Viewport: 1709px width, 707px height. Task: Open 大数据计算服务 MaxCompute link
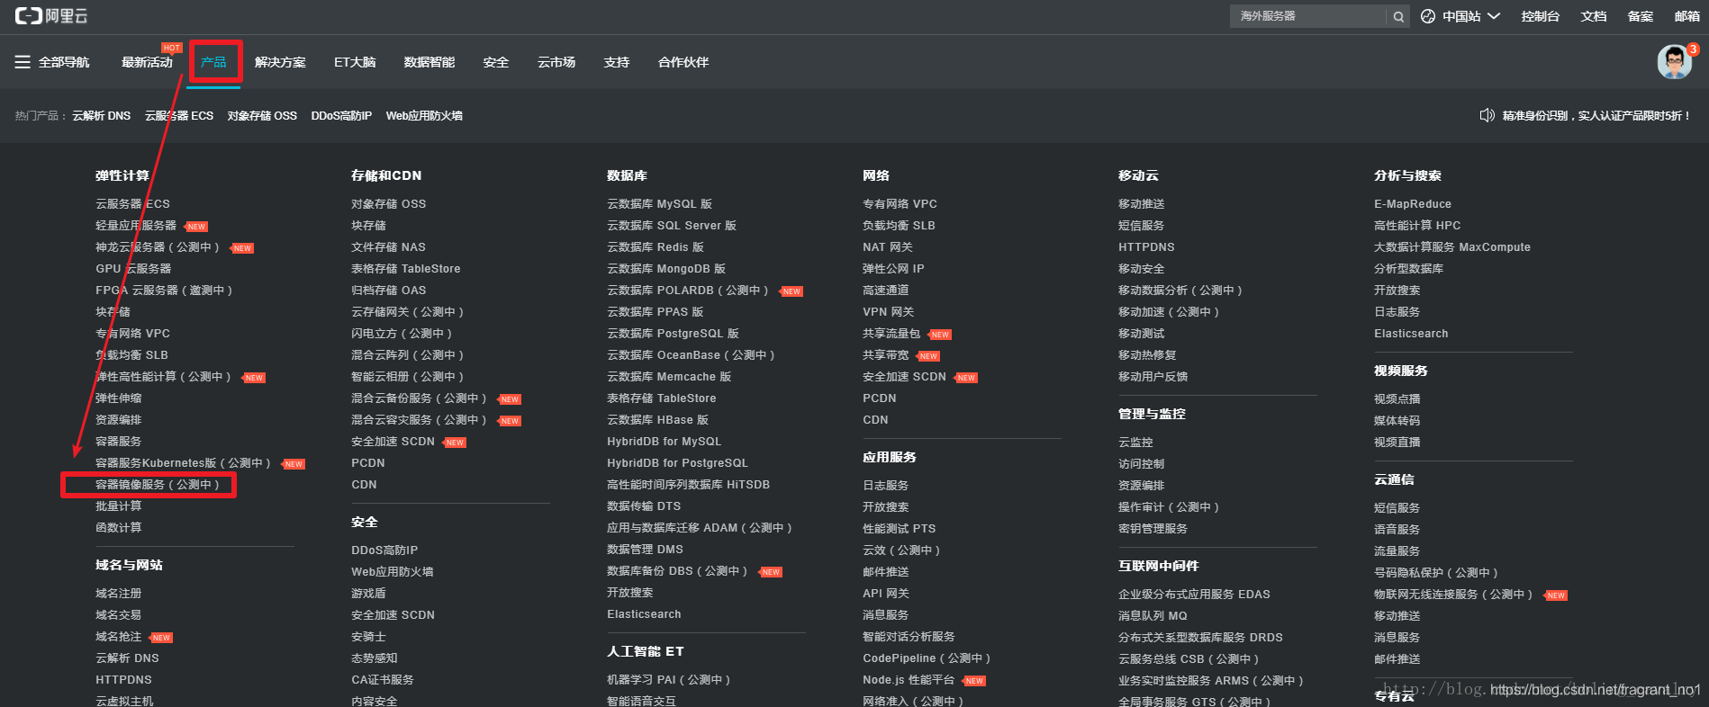click(1452, 247)
